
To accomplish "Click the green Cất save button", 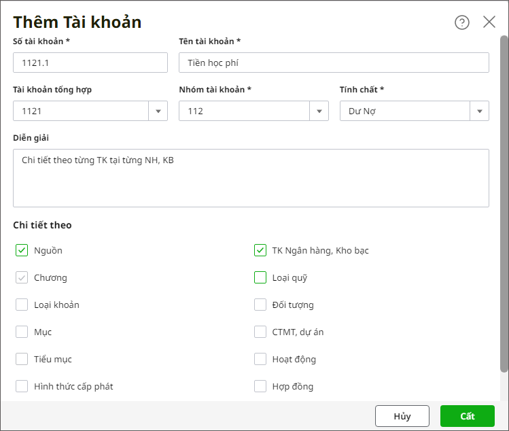I will 467,416.
